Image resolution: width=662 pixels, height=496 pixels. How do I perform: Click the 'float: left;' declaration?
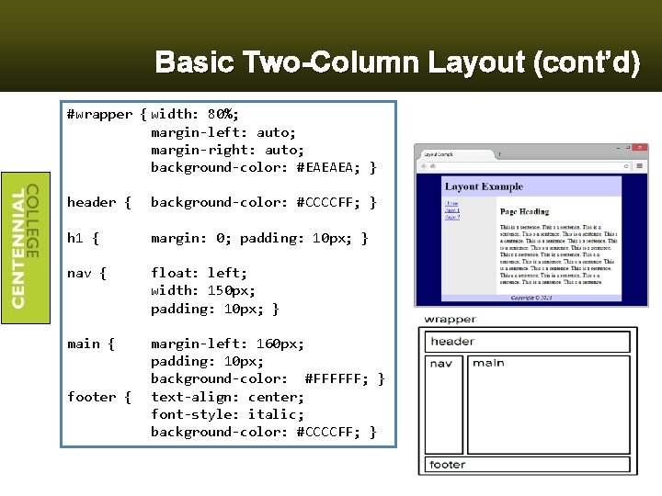199,273
